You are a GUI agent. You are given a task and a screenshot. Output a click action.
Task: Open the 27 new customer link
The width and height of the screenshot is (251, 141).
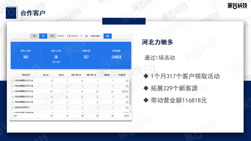97,97
